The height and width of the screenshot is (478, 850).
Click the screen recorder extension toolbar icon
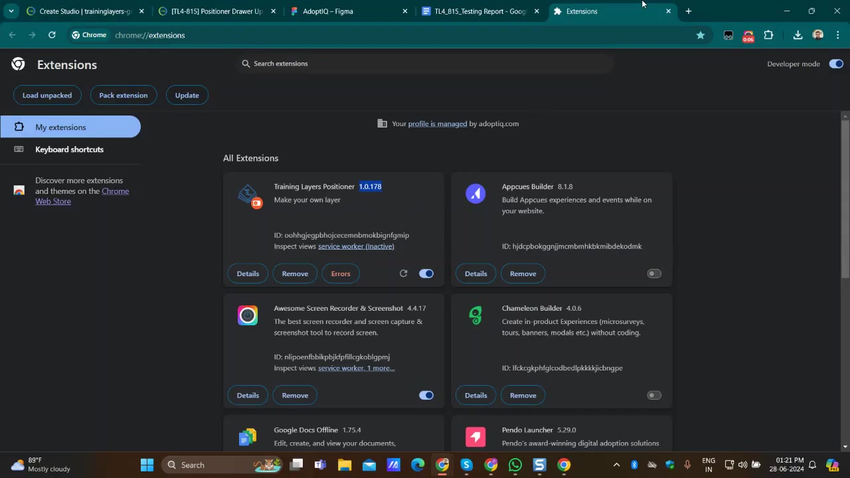pos(748,36)
